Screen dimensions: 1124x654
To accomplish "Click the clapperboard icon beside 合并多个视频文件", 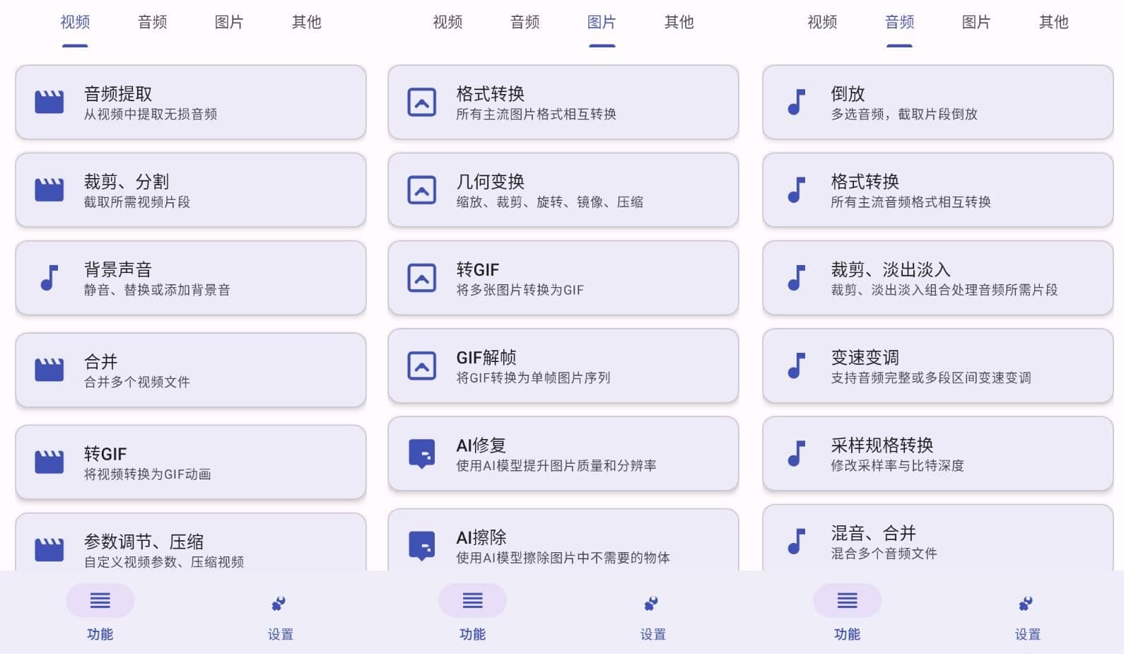I will [49, 370].
